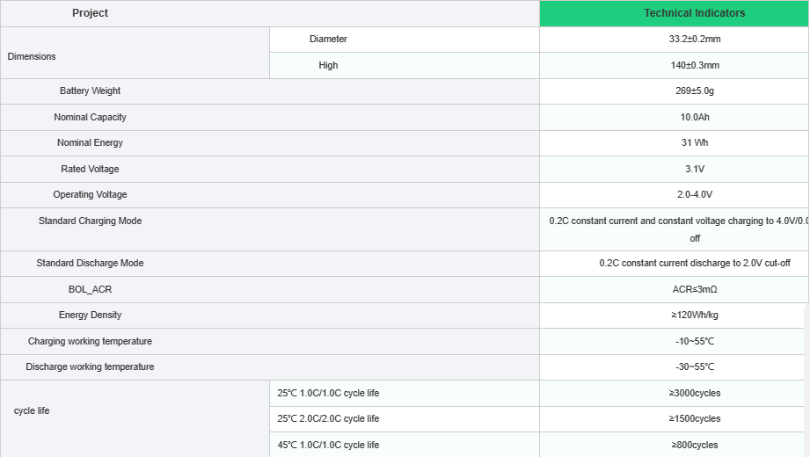Select the ≥120Wh/kg energy density value

[694, 316]
